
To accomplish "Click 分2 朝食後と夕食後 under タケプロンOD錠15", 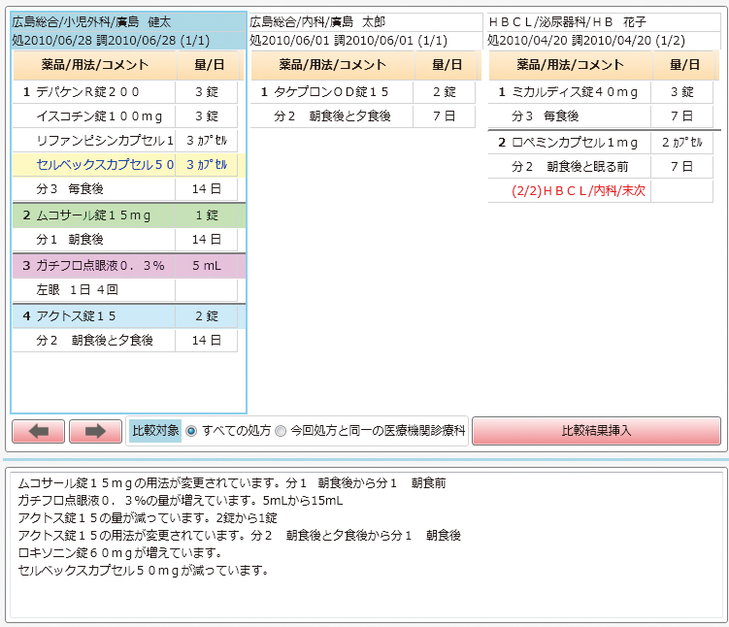I will click(x=363, y=116).
